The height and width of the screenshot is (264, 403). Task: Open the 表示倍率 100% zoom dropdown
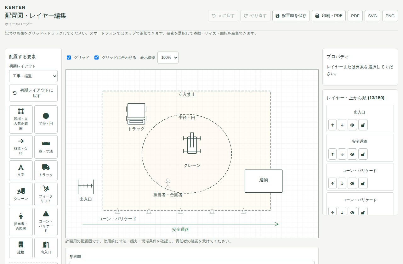[168, 58]
